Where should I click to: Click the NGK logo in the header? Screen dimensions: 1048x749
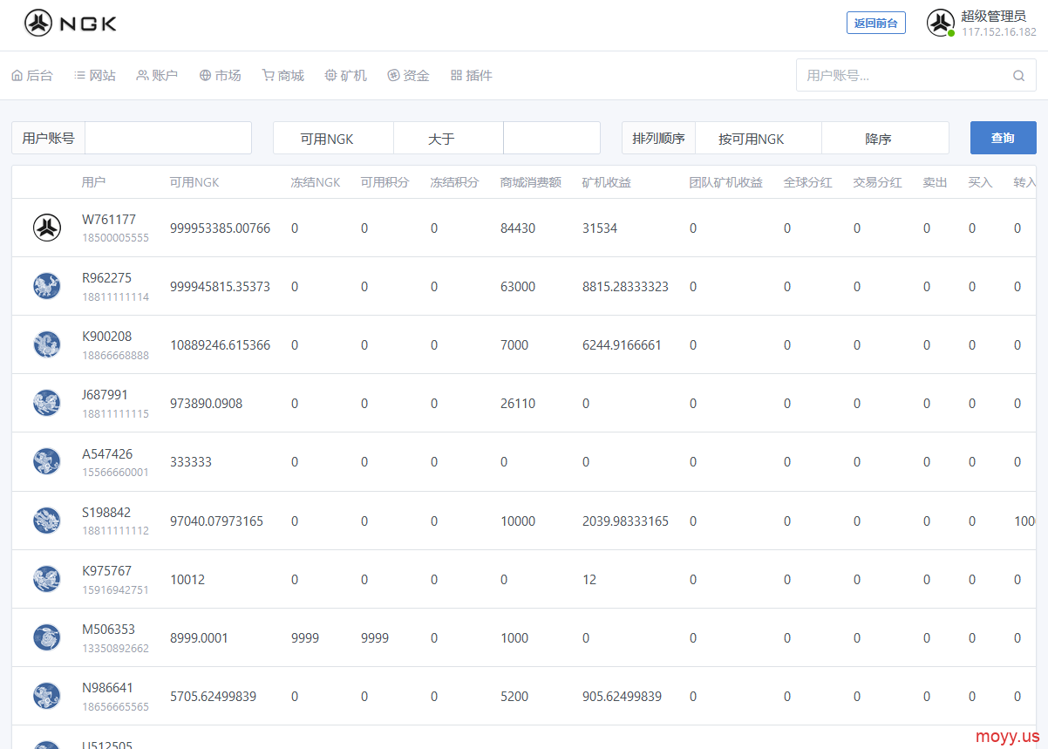click(x=71, y=24)
